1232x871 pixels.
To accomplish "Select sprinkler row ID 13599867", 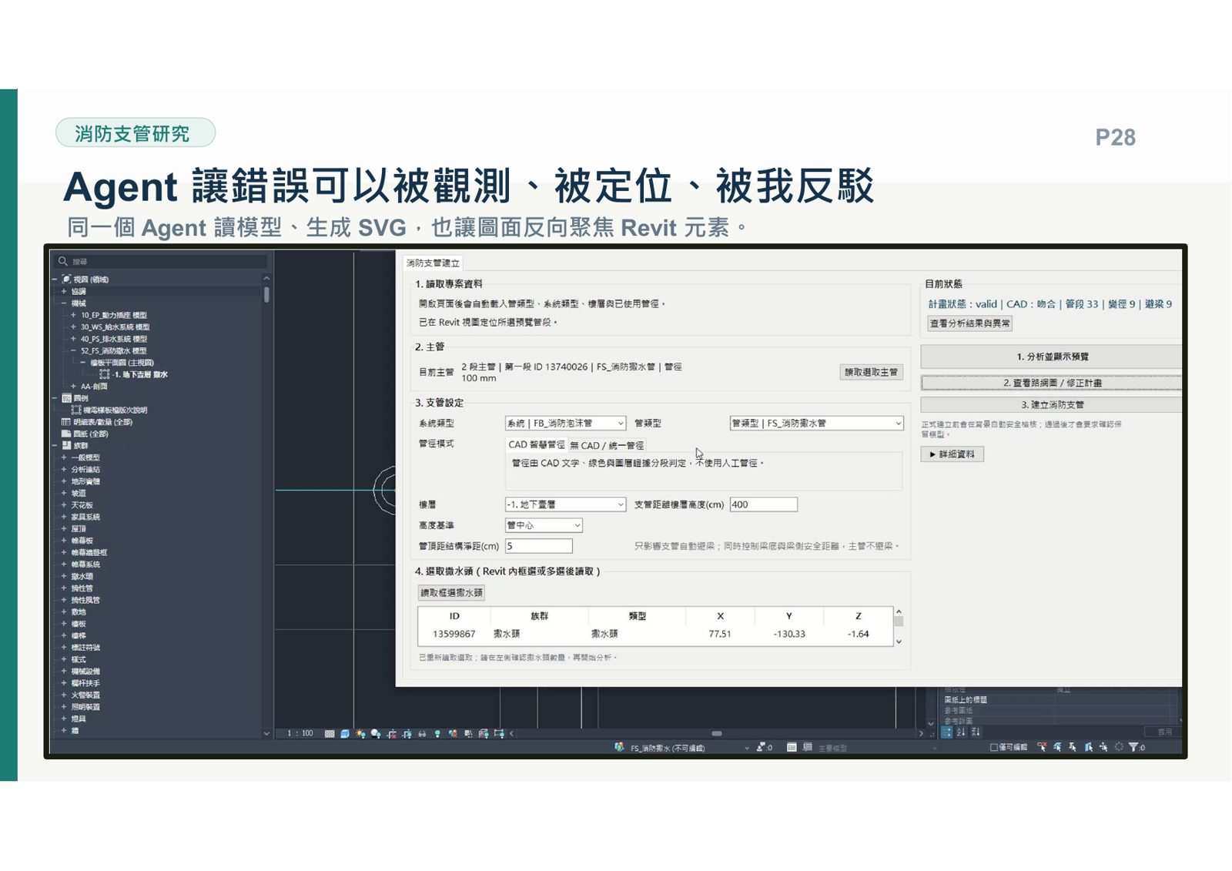I will pyautogui.click(x=656, y=635).
